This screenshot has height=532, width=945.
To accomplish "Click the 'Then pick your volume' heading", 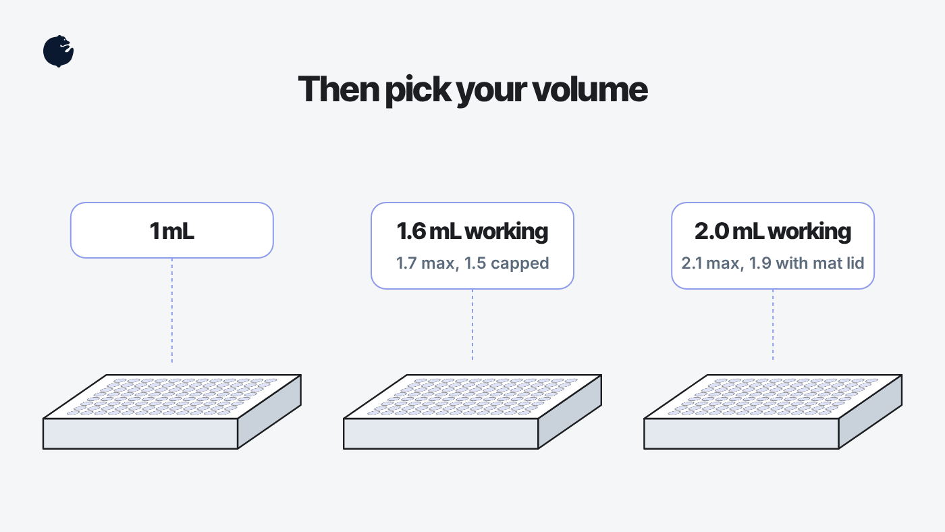I will point(473,90).
